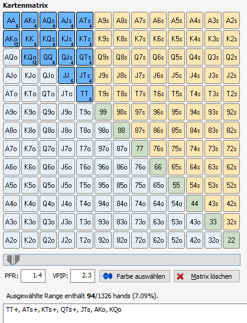
Task: Select the 22 pair cell
Action: pos(231,240)
